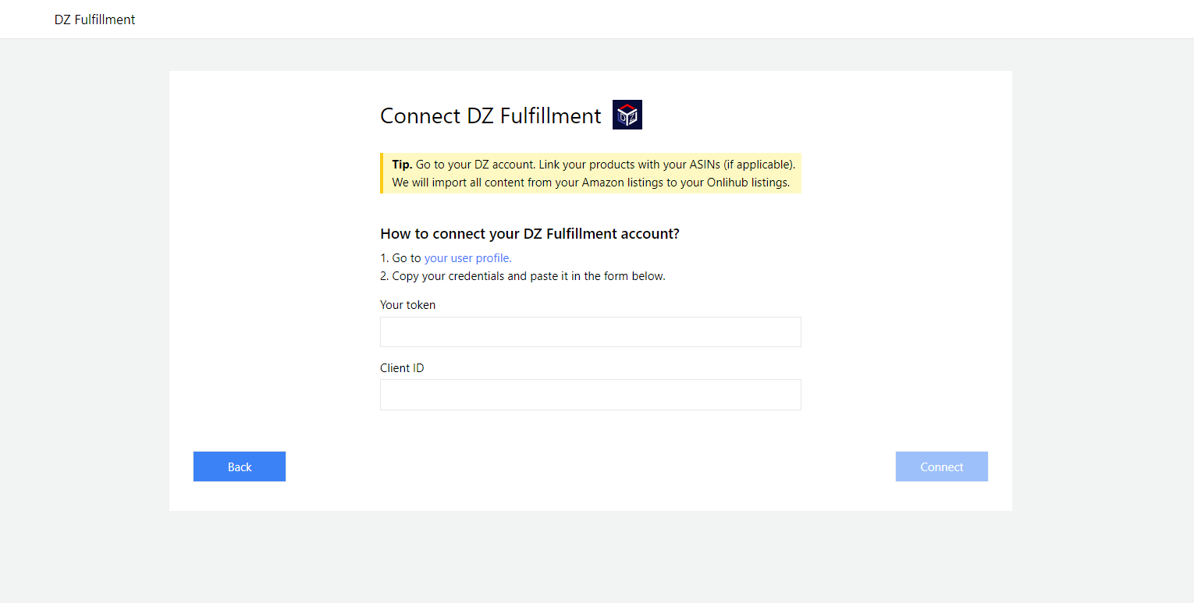Viewport: 1194px width, 603px height.
Task: Click the Connect button
Action: [x=942, y=466]
